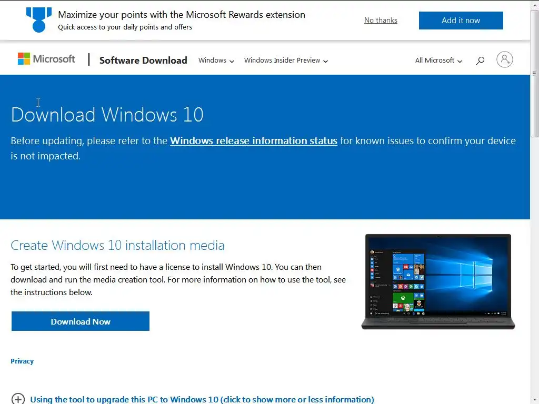Expand the All Microsoft menu
The width and height of the screenshot is (539, 404).
click(438, 60)
